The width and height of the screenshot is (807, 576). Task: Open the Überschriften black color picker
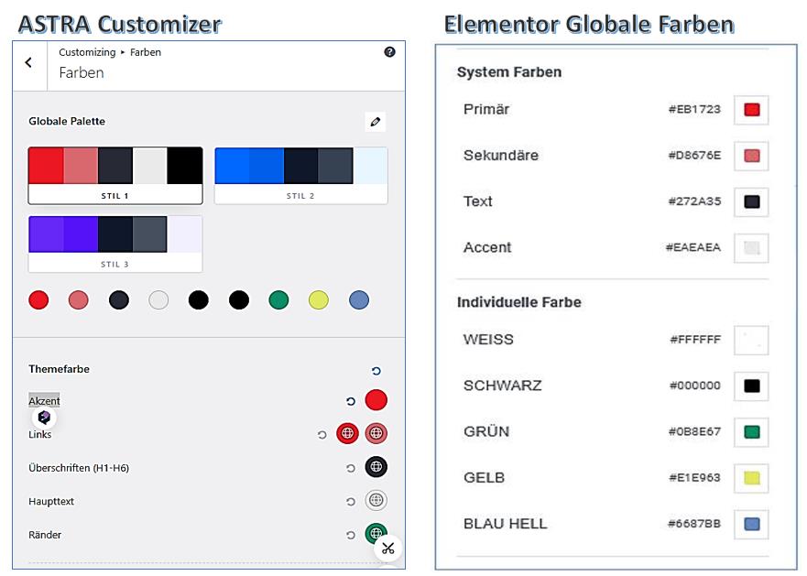coord(376,467)
